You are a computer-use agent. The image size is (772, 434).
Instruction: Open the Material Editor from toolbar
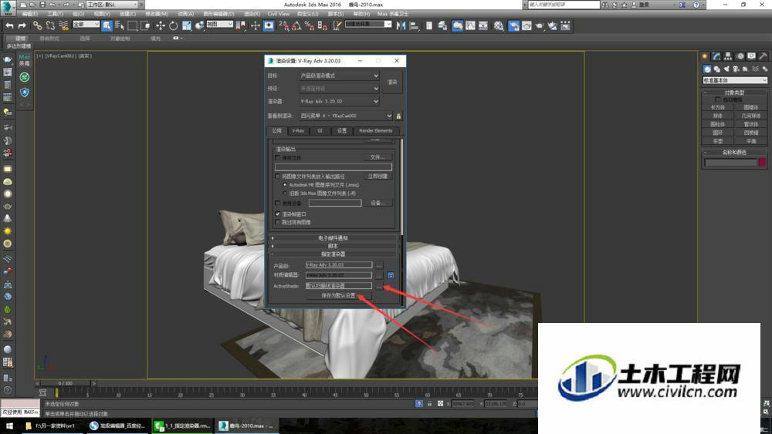click(499, 25)
